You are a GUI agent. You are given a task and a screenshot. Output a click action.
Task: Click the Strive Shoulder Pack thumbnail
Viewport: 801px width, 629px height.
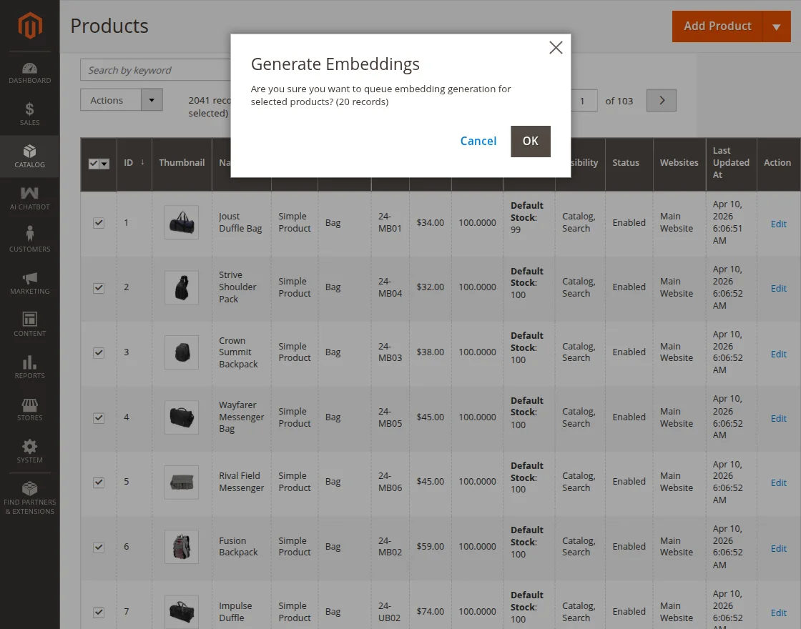point(182,287)
